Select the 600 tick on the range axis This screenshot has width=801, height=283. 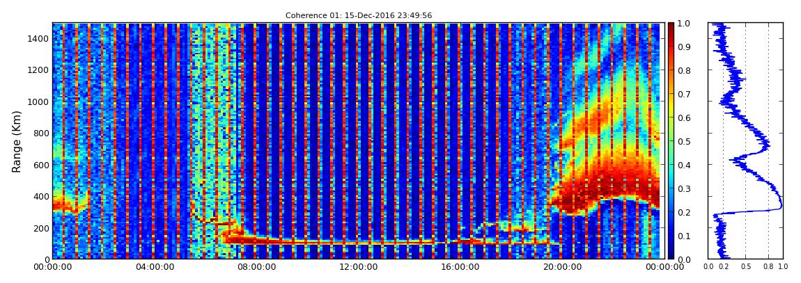click(x=40, y=165)
